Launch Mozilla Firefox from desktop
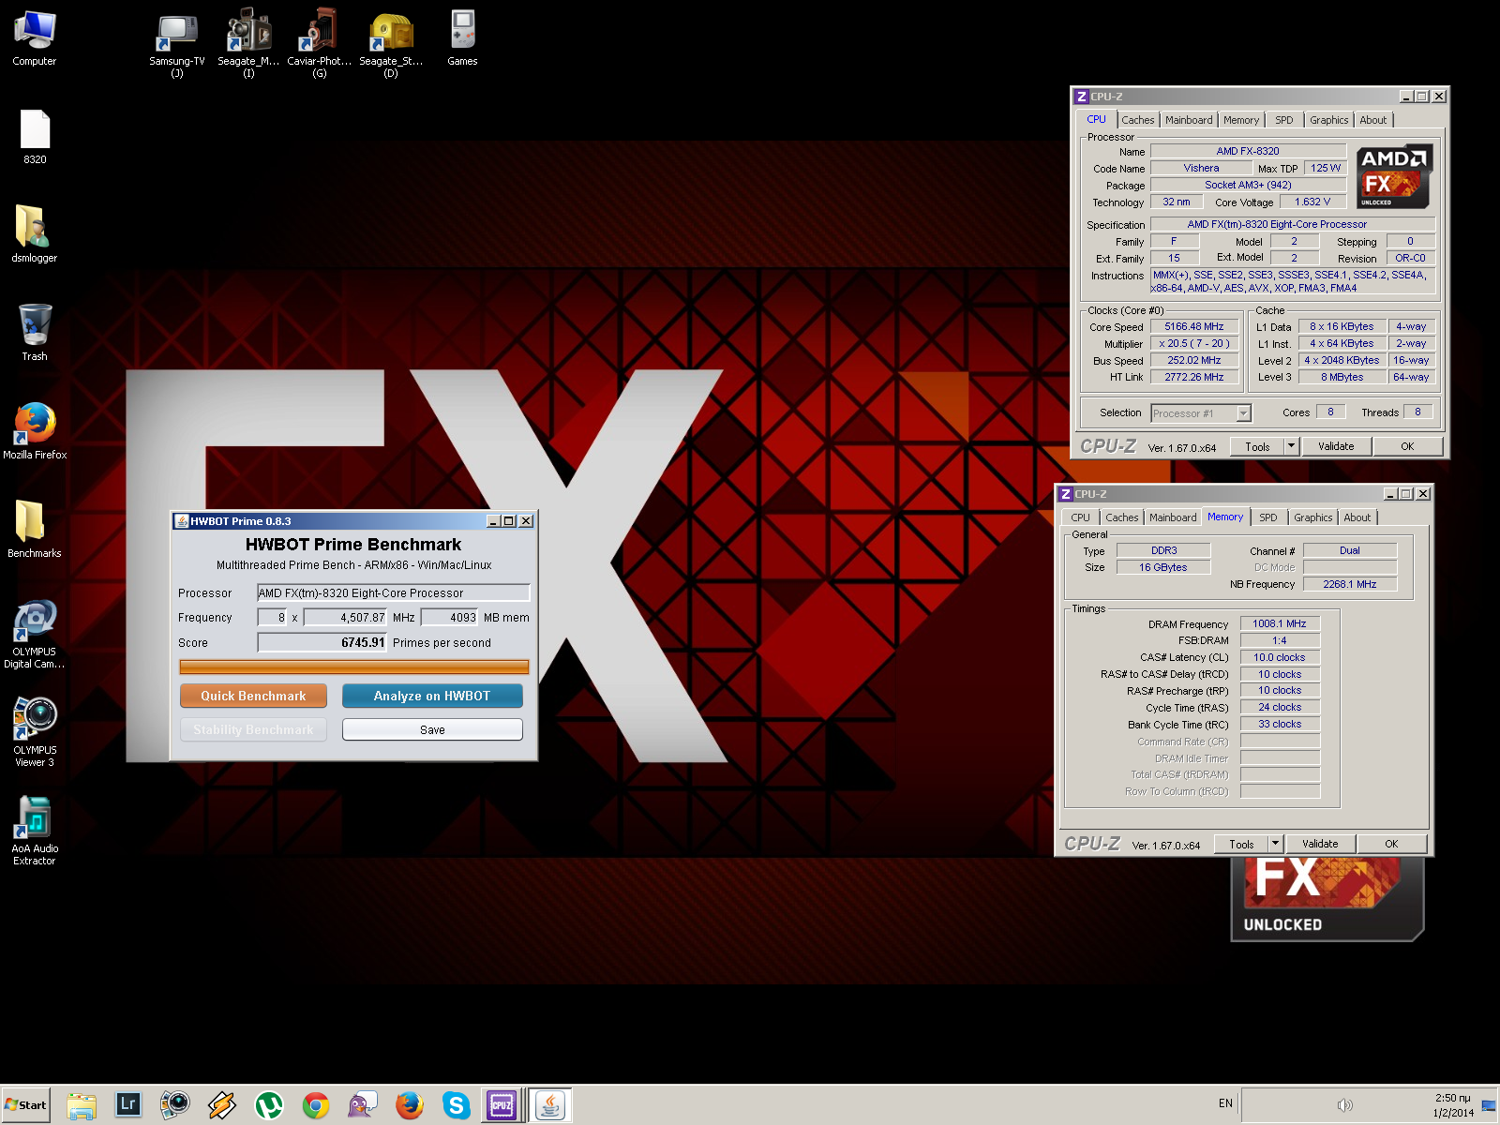 (35, 432)
